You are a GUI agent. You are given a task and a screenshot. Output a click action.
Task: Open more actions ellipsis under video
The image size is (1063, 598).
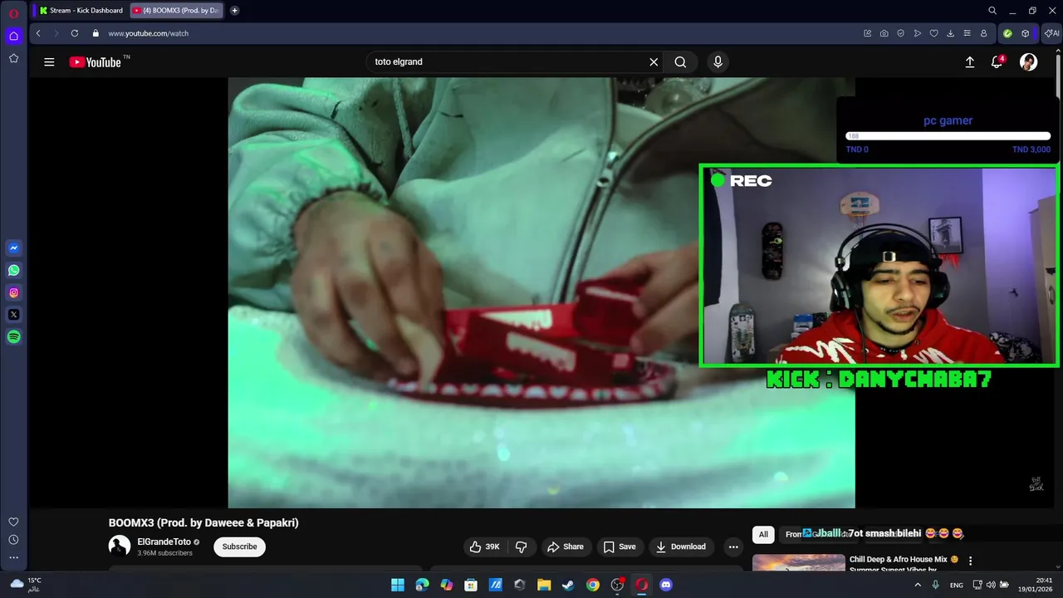(732, 547)
